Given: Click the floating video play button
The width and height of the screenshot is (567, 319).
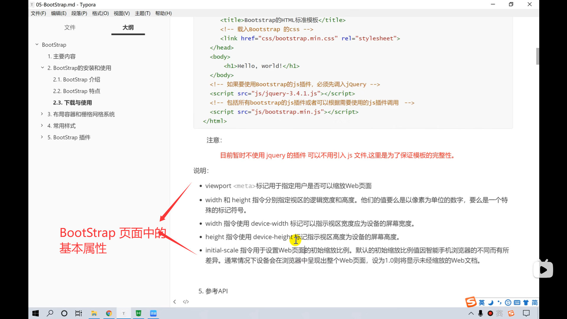Looking at the screenshot, I should pos(543,269).
